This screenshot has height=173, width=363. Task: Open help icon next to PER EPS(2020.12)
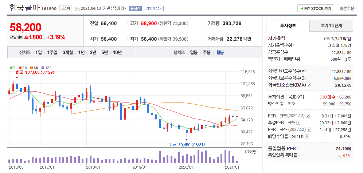pos(308,116)
